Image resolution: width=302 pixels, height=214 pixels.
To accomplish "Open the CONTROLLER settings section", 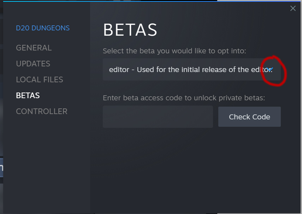I will 42,111.
